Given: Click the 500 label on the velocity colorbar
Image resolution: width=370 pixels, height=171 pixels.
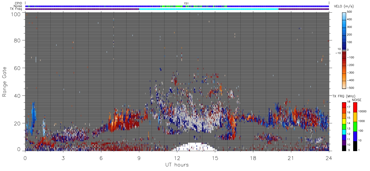Looking at the screenshot, I should click(x=350, y=12).
